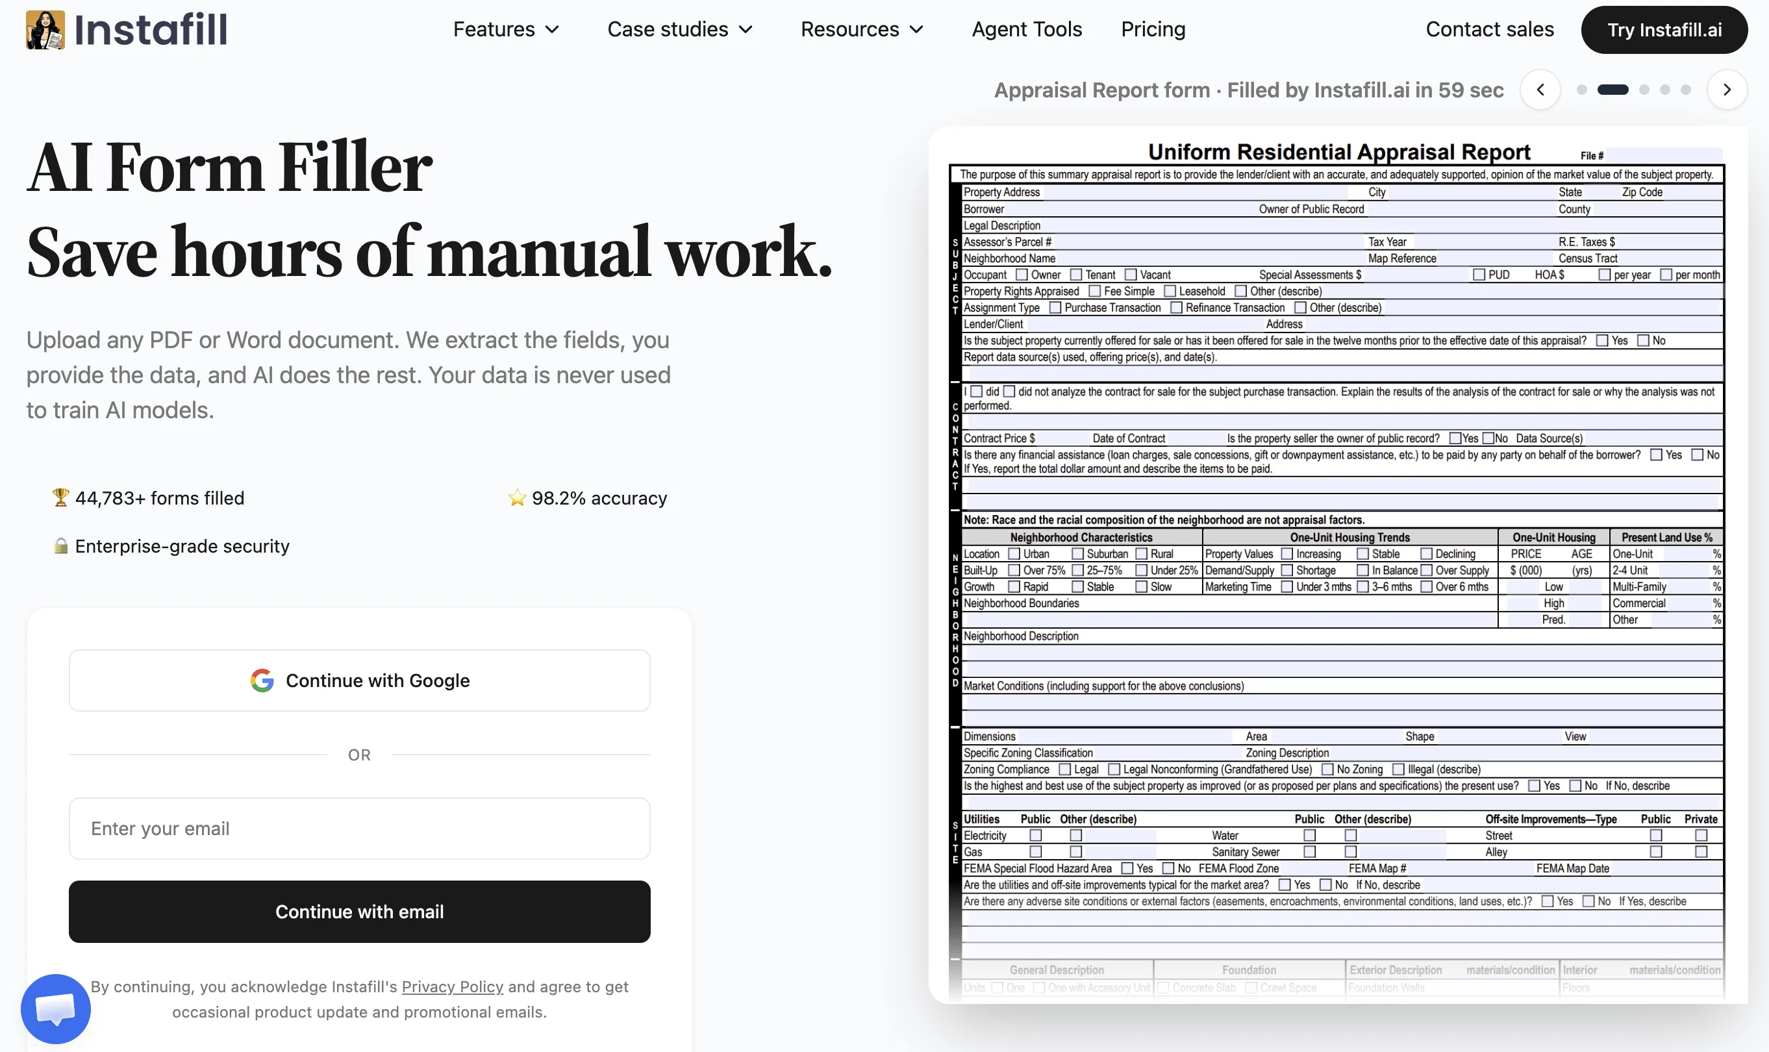Click the trophy icon beside forms filled
This screenshot has height=1052, width=1769.
61,497
